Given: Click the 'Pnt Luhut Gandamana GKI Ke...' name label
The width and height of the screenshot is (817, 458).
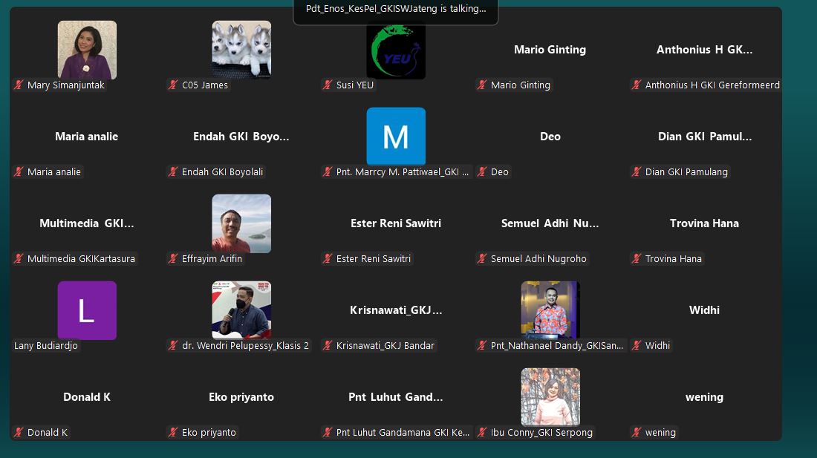Looking at the screenshot, I should point(403,433).
